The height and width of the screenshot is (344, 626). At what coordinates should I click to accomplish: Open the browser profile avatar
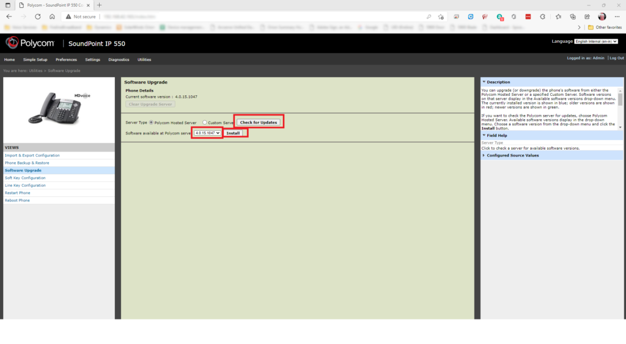[x=602, y=16]
